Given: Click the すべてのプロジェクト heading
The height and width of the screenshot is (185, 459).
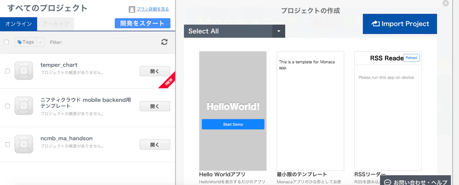Looking at the screenshot, I should [48, 8].
